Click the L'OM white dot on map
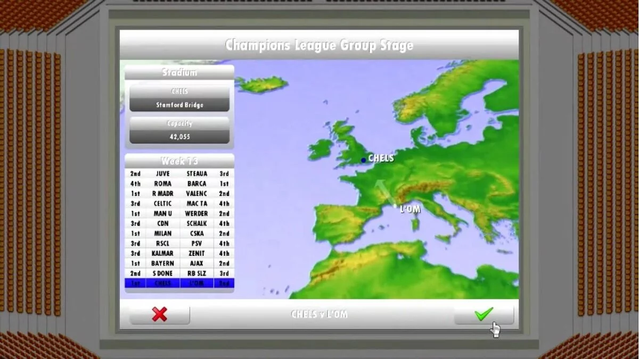The height and width of the screenshot is (359, 639). (x=395, y=206)
